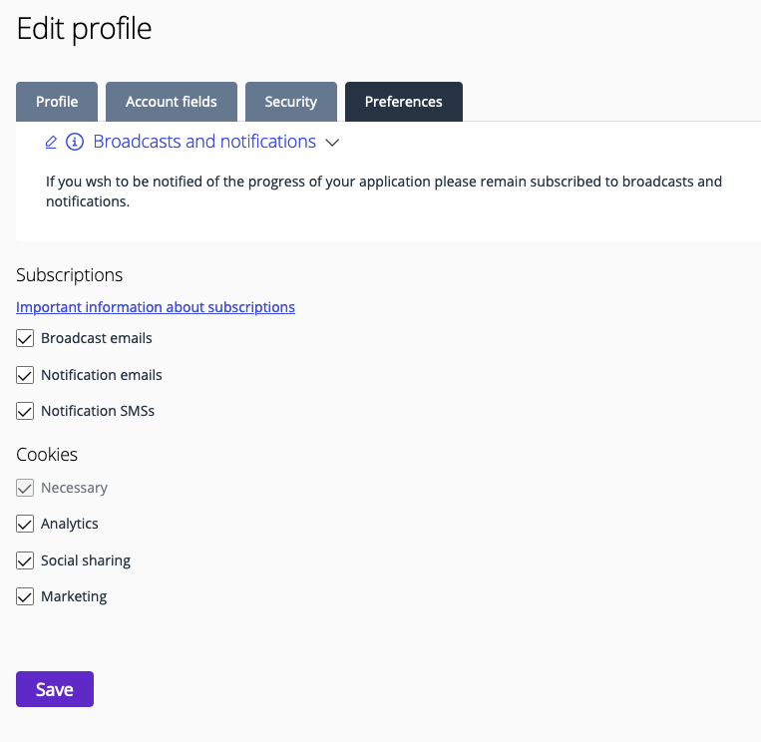Click the greyed Necessary cookies checkbox

25,488
